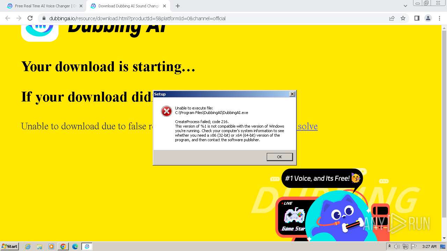Share this page icon

(392, 18)
